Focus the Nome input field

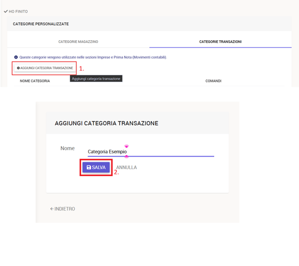(x=151, y=152)
